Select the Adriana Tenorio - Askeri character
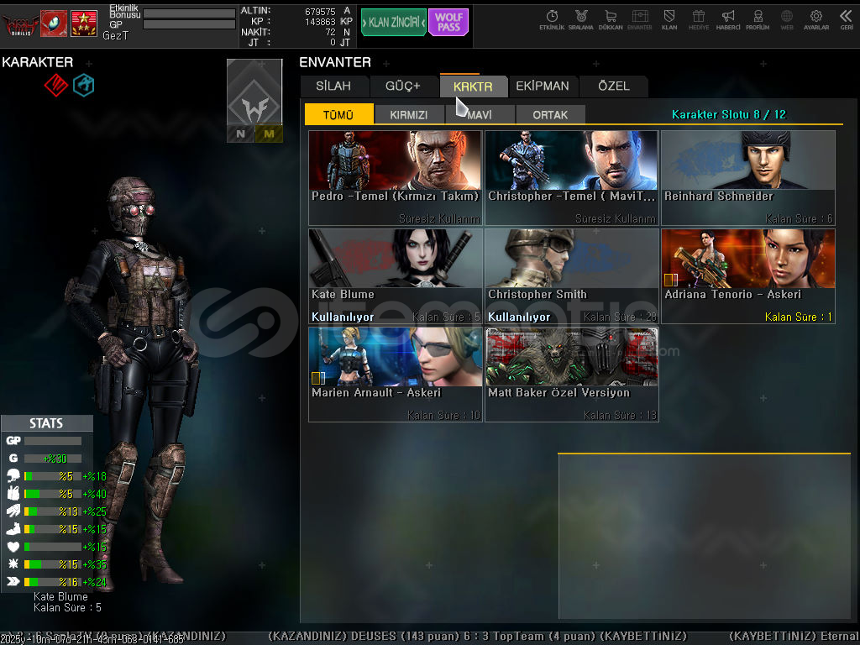Screen dimensions: 860x645 coord(747,275)
